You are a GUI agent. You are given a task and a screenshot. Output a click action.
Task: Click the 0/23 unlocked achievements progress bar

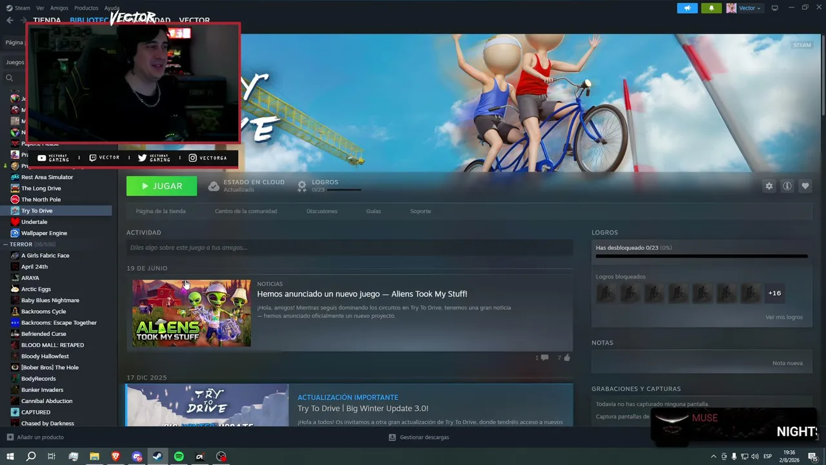coord(701,256)
